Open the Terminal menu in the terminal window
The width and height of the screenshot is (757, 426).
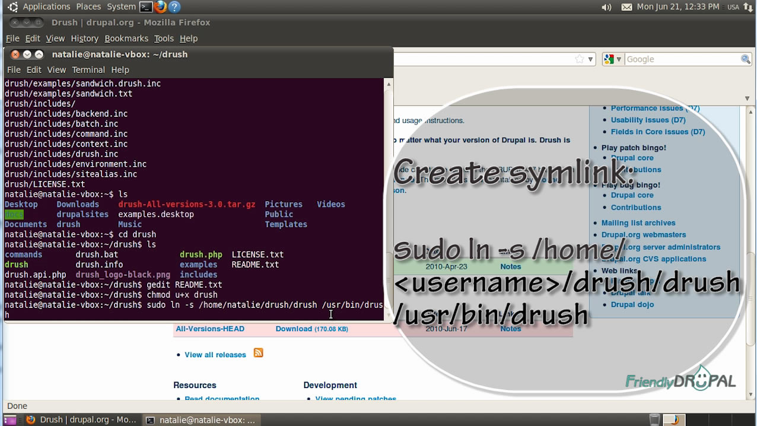click(x=88, y=69)
